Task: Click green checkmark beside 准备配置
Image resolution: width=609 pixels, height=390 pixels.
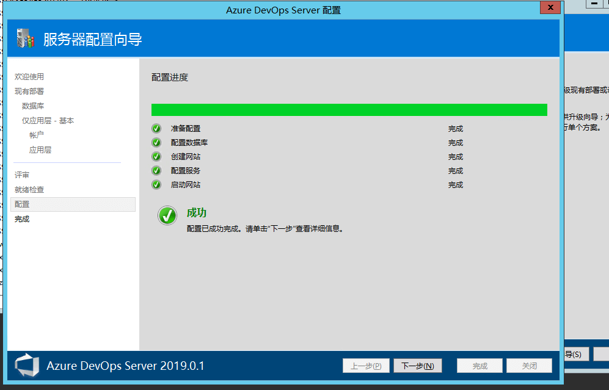Action: click(156, 129)
